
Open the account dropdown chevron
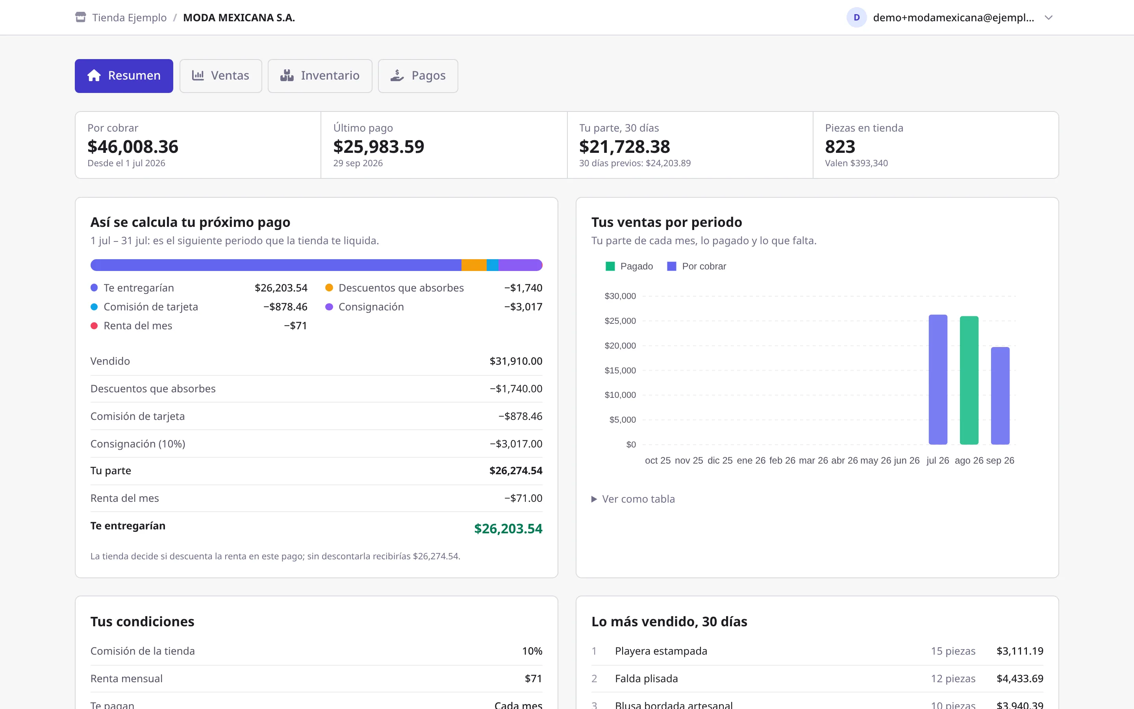[x=1049, y=17]
